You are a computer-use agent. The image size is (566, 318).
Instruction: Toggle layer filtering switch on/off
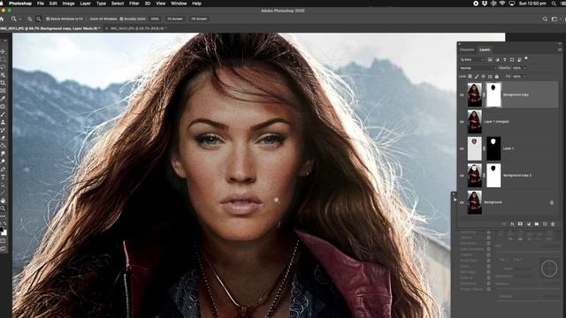526,58
